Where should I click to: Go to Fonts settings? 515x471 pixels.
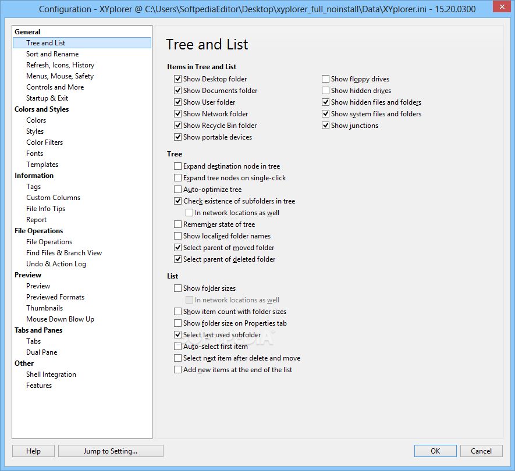34,154
